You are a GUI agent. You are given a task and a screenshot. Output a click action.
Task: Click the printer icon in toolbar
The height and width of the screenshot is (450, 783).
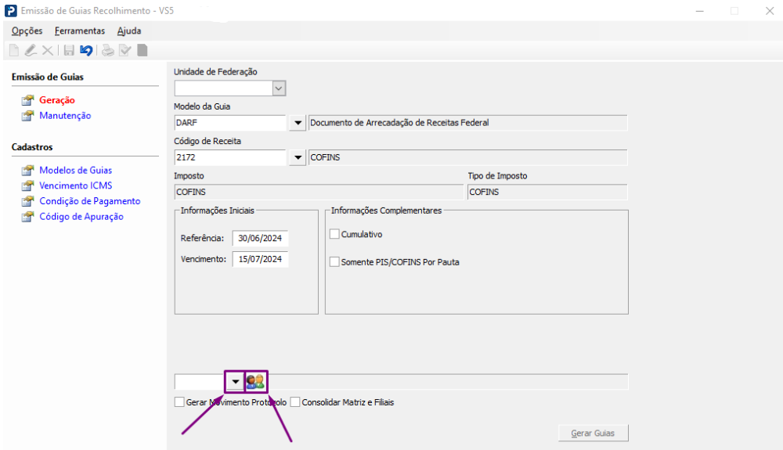[107, 51]
